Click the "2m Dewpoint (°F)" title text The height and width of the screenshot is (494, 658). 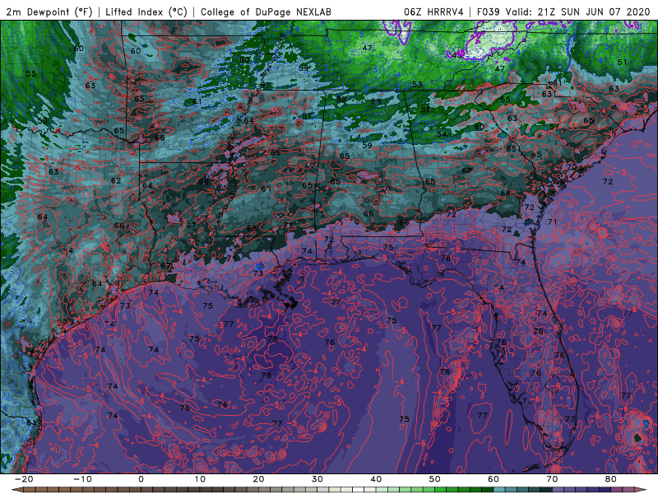pyautogui.click(x=49, y=12)
